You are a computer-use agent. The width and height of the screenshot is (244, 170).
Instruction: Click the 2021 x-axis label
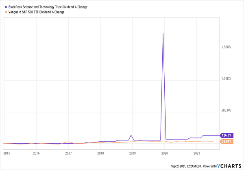point(197,153)
